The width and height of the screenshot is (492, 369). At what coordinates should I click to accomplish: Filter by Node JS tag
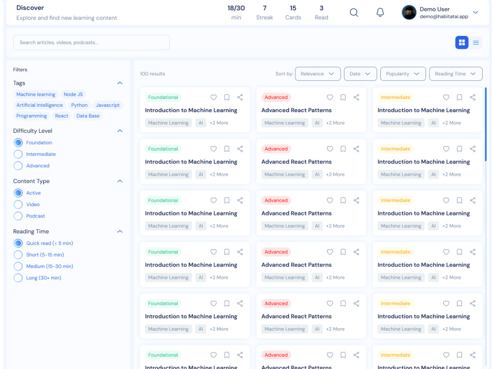pyautogui.click(x=73, y=94)
